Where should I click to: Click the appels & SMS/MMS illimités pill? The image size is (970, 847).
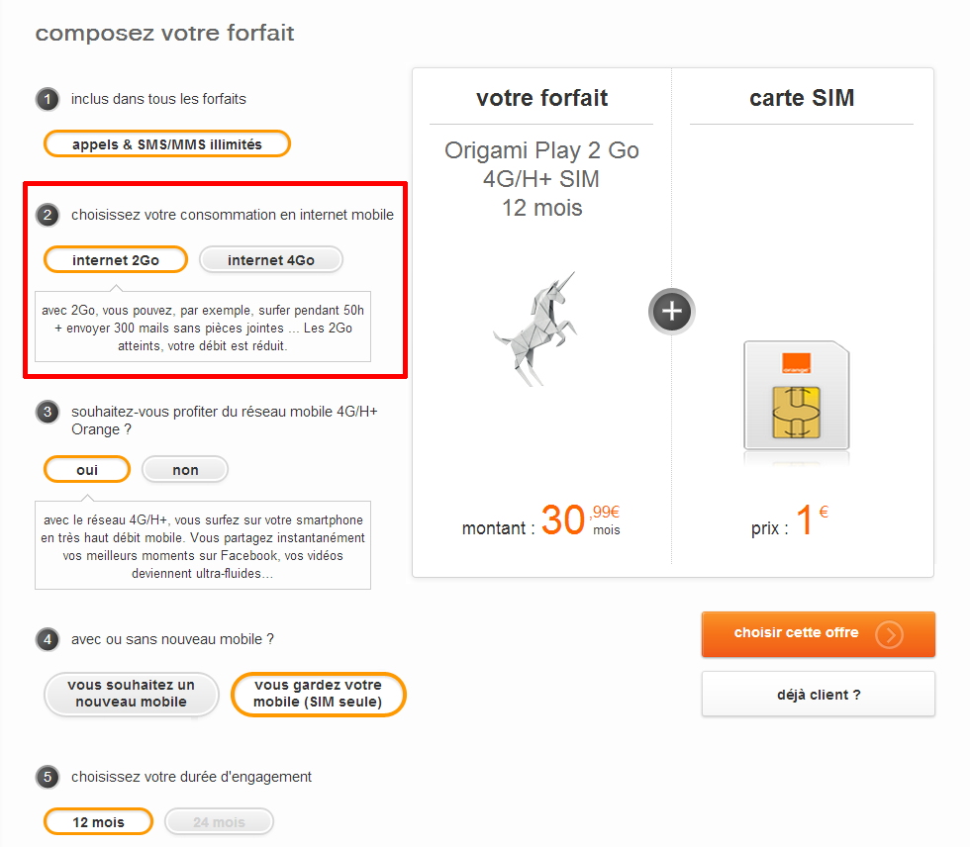(167, 144)
